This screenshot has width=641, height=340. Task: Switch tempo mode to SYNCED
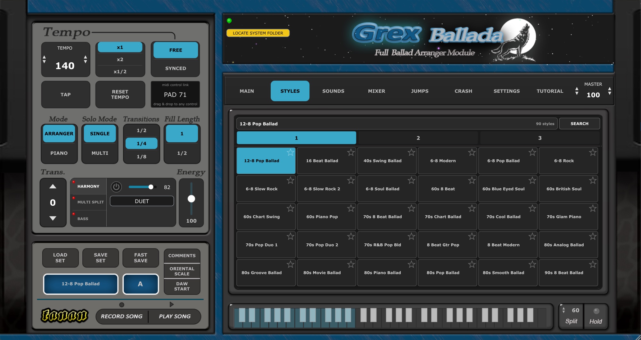[x=176, y=68]
